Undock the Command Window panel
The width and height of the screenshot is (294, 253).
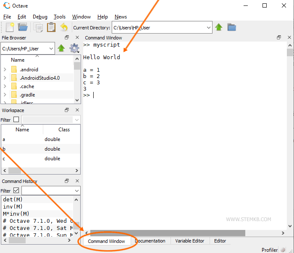coord(278,38)
